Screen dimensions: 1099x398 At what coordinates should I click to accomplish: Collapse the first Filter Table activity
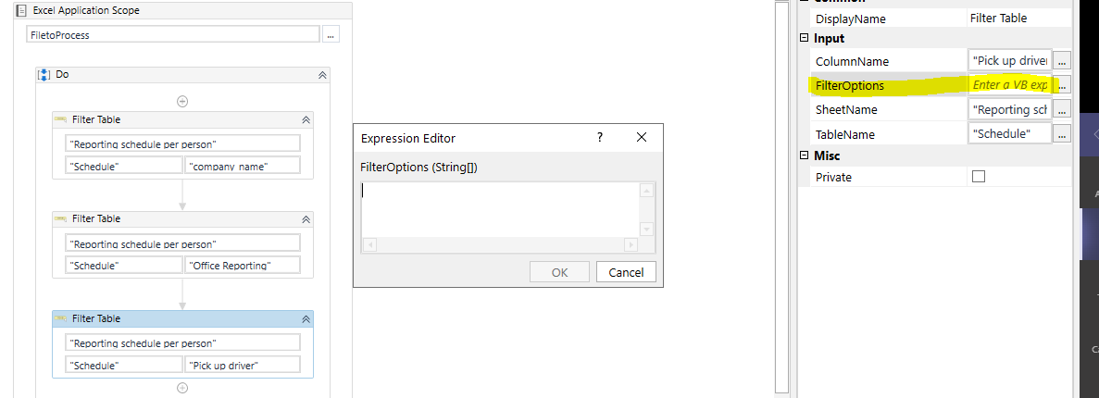pos(306,120)
